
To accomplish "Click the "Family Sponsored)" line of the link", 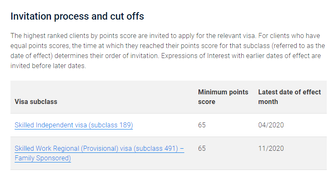I will pos(43,158).
